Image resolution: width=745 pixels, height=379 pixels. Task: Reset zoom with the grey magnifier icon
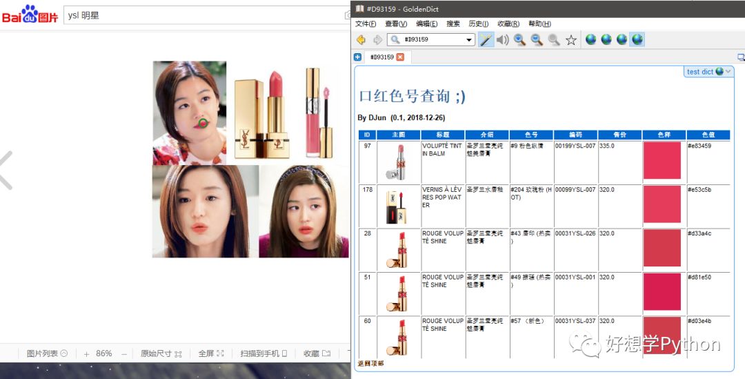point(553,40)
